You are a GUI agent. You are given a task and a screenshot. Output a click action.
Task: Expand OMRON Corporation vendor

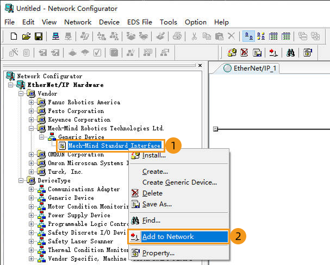31,154
